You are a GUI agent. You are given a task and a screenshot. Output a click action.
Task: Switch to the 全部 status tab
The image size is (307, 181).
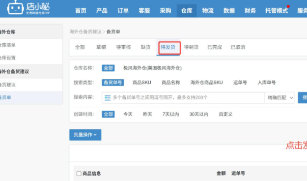coord(80,47)
